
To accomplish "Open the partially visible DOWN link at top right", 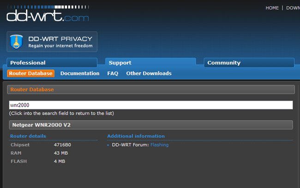I will click(x=293, y=8).
